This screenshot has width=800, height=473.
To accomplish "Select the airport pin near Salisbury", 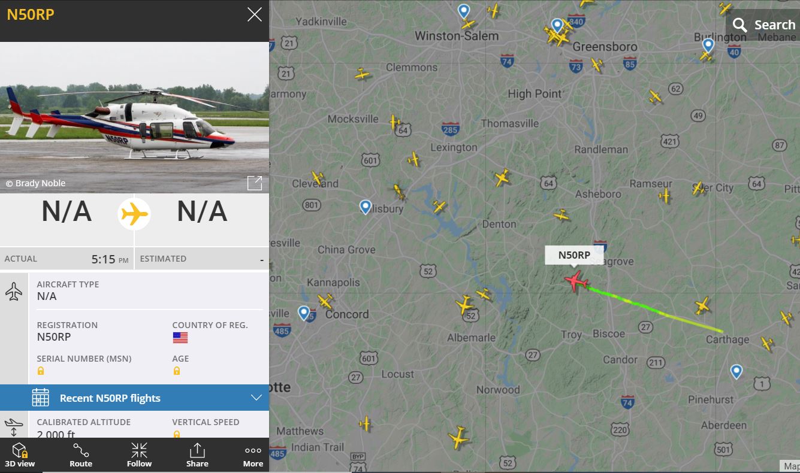I will pos(366,207).
